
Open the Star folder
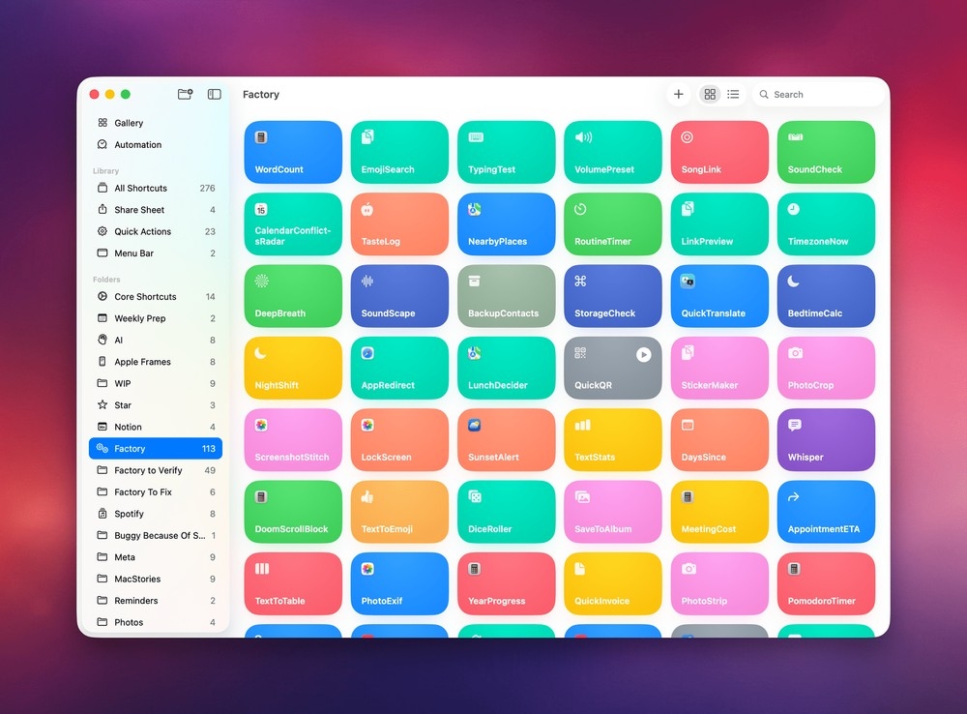pos(156,405)
